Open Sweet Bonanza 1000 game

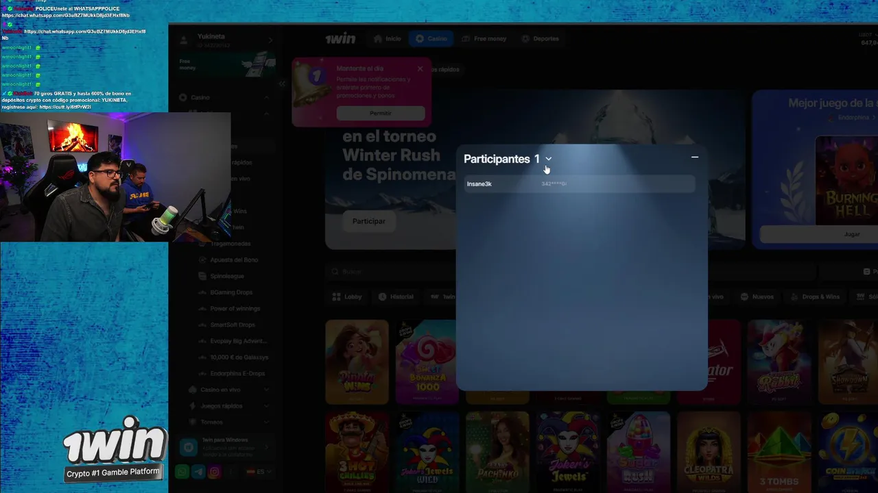pyautogui.click(x=427, y=362)
